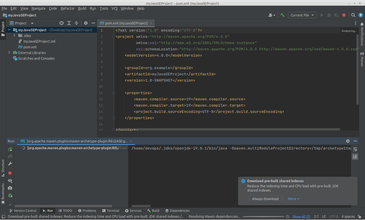Open the Dependencies tab

pos(177,211)
